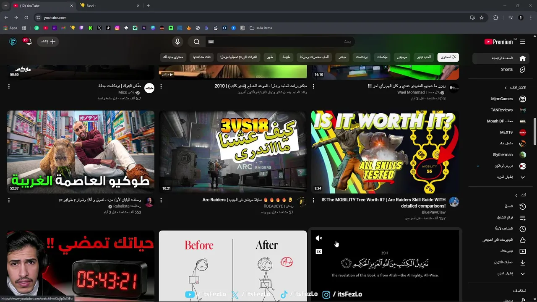Open the MjrmGames subscription channel

(500, 99)
